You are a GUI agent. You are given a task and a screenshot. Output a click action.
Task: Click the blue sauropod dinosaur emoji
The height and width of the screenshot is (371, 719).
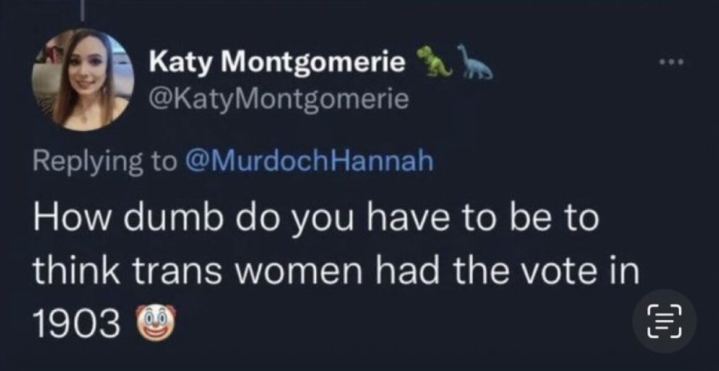(x=474, y=62)
